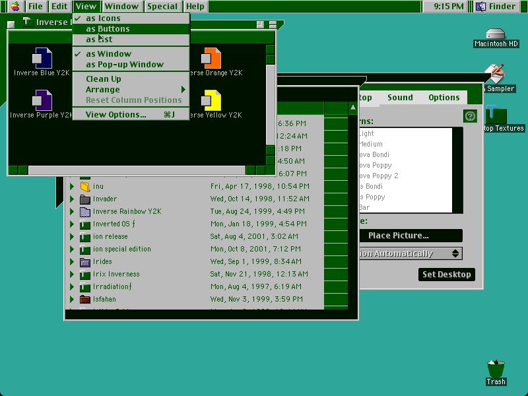528x396 pixels.
Task: Select the inu folder icon in list
Action: click(x=85, y=186)
